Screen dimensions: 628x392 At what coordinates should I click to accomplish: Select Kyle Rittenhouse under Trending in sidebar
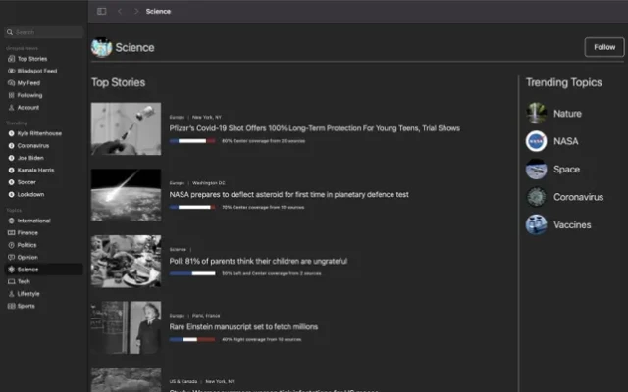40,133
